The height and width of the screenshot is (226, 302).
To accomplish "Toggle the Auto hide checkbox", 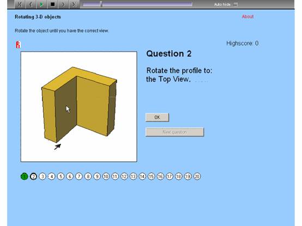I will pos(235,4).
